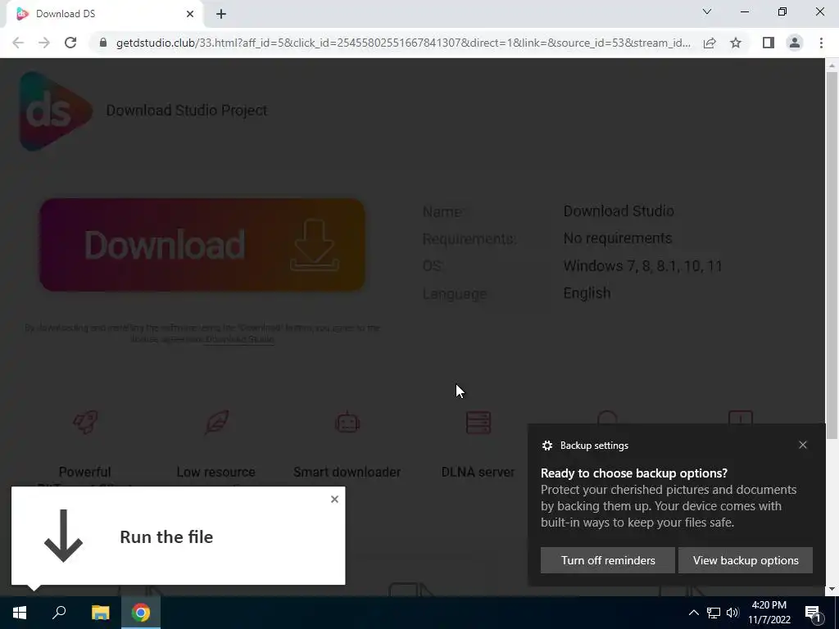Dismiss the Backup settings notification
The height and width of the screenshot is (629, 839).
pyautogui.click(x=803, y=445)
